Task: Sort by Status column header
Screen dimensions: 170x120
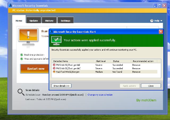Action: pyautogui.click(x=121, y=61)
